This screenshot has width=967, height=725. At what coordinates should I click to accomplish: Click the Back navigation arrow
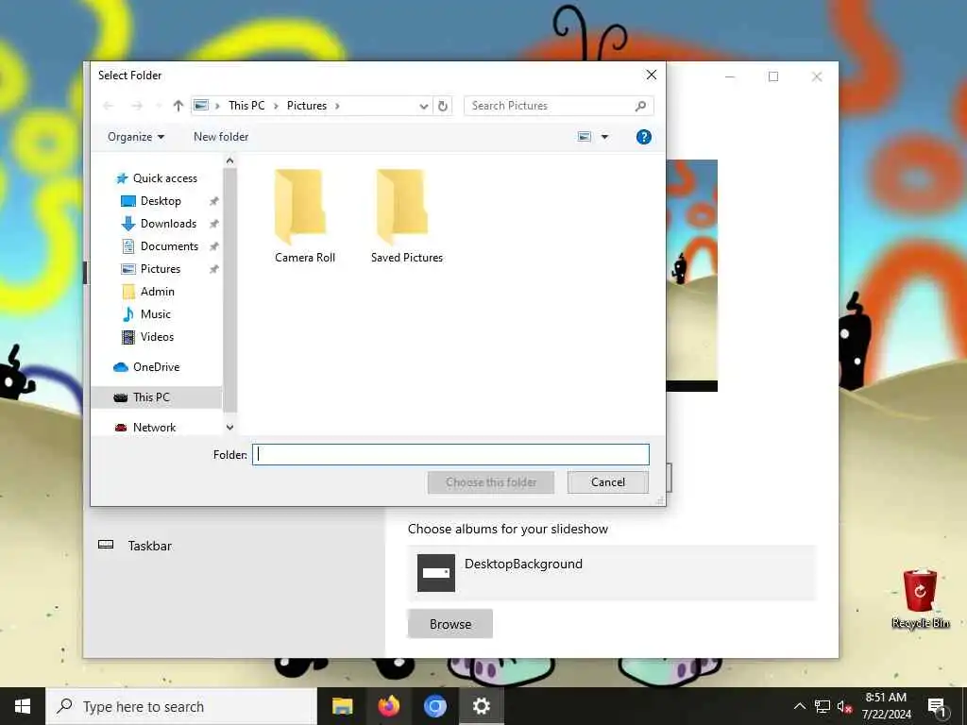coord(109,106)
